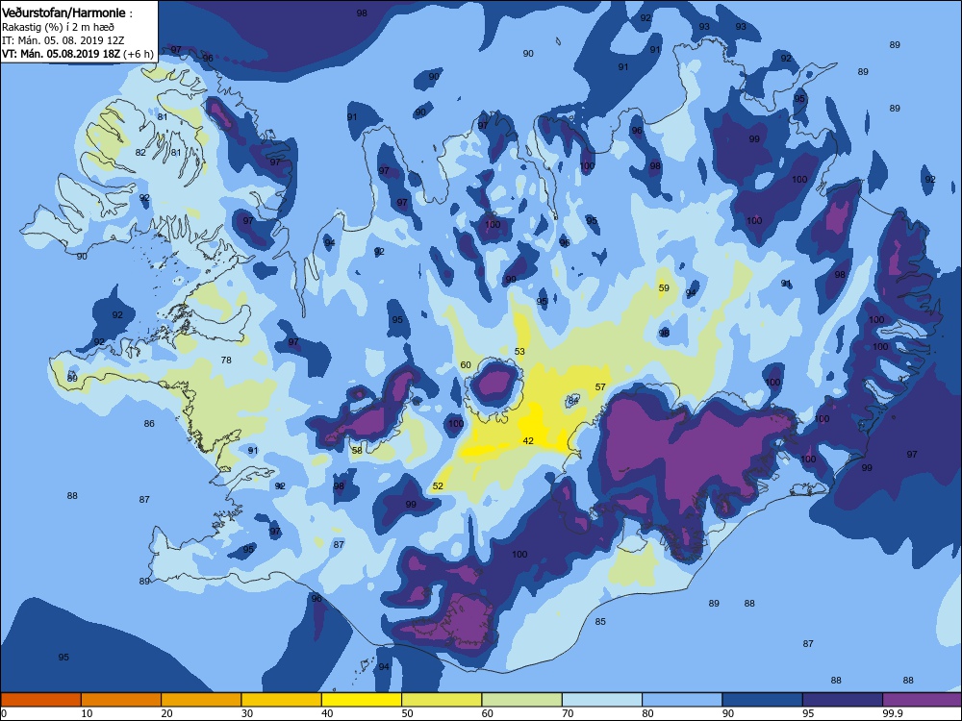962x721 pixels.
Task: Click the humidity value 53 on the map
Action: (x=519, y=351)
